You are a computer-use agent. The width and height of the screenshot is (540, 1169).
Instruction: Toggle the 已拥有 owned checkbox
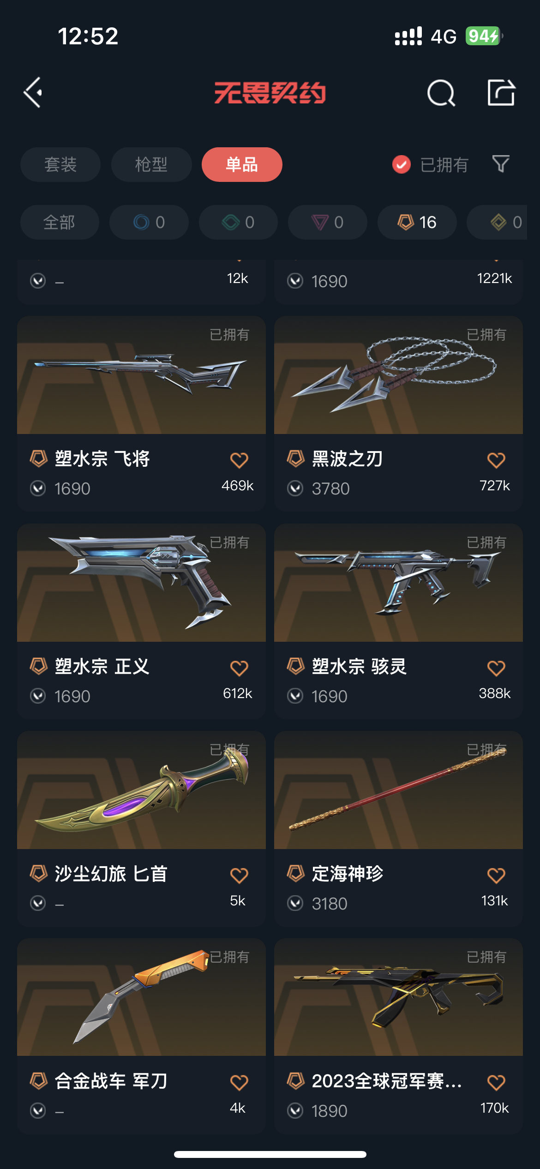402,164
